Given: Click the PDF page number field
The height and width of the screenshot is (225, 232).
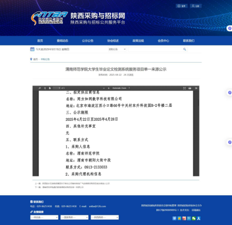Looking at the screenshot, I should point(57,88).
